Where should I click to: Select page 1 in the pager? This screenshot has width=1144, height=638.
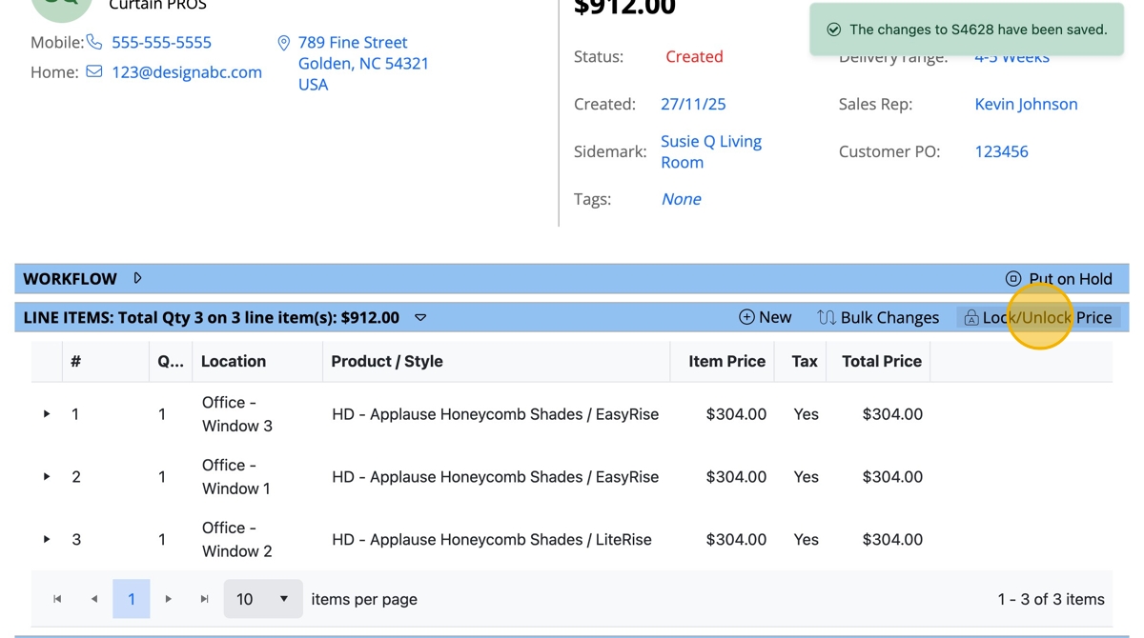tap(132, 599)
